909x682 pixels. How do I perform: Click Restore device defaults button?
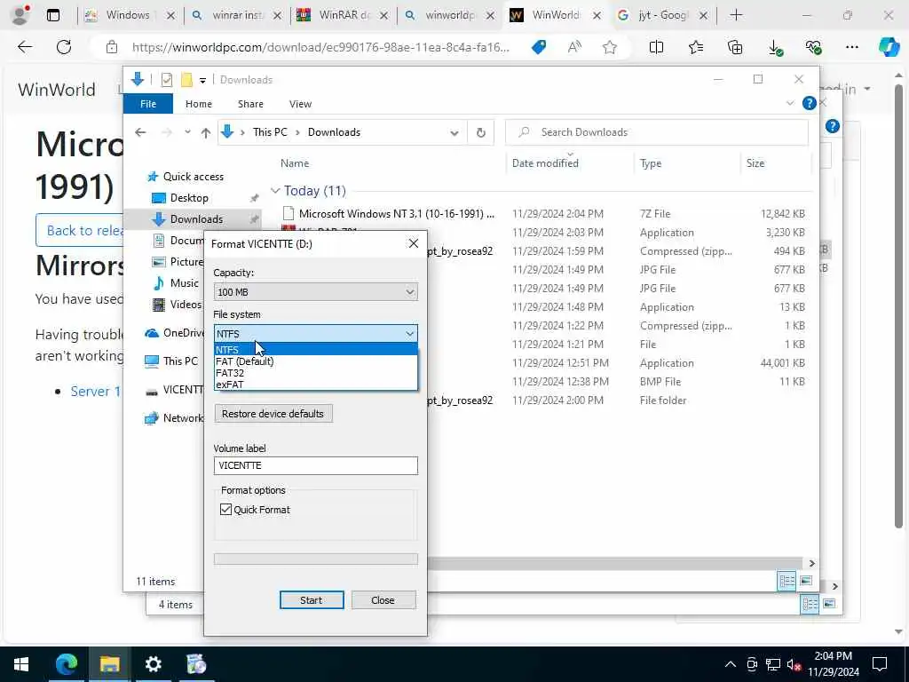pos(273,414)
